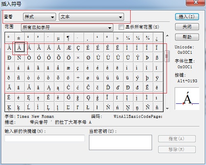Pick the Ø capital slashed O
This screenshot has height=165, width=206.
[89, 57]
